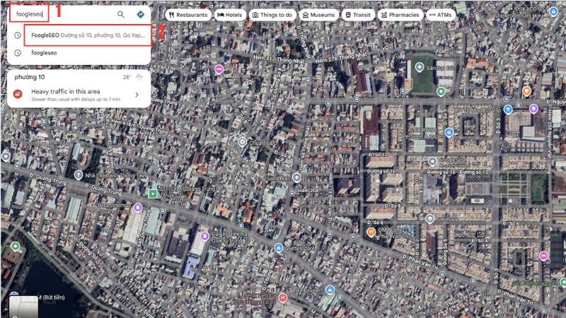The width and height of the screenshot is (566, 318).
Task: Click the Beta Cinemas Quang Trung pin
Action: click(138, 208)
